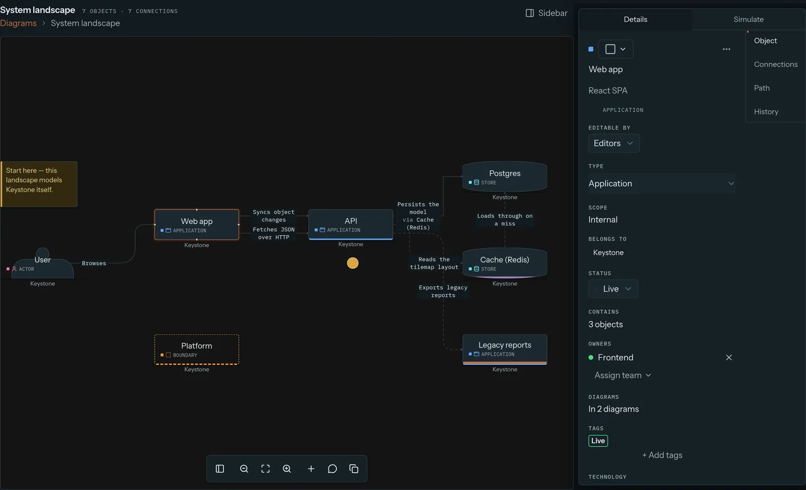The image size is (806, 490).
Task: Click the Browses connection label
Action: [94, 263]
